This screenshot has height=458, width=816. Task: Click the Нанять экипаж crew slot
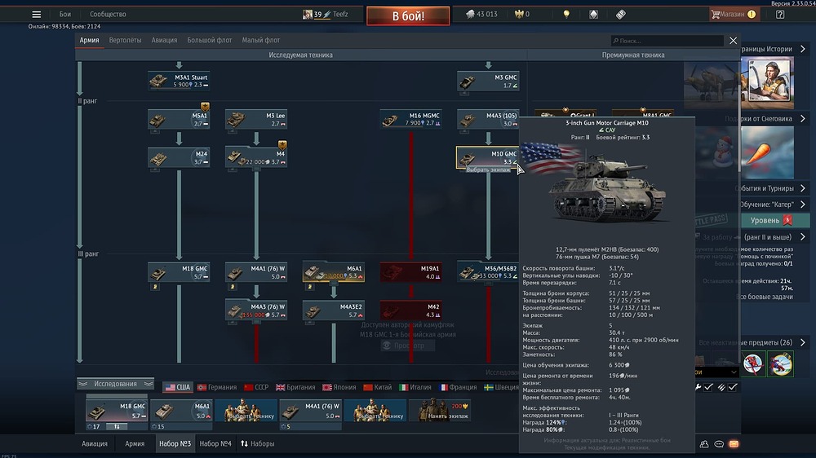coord(441,410)
